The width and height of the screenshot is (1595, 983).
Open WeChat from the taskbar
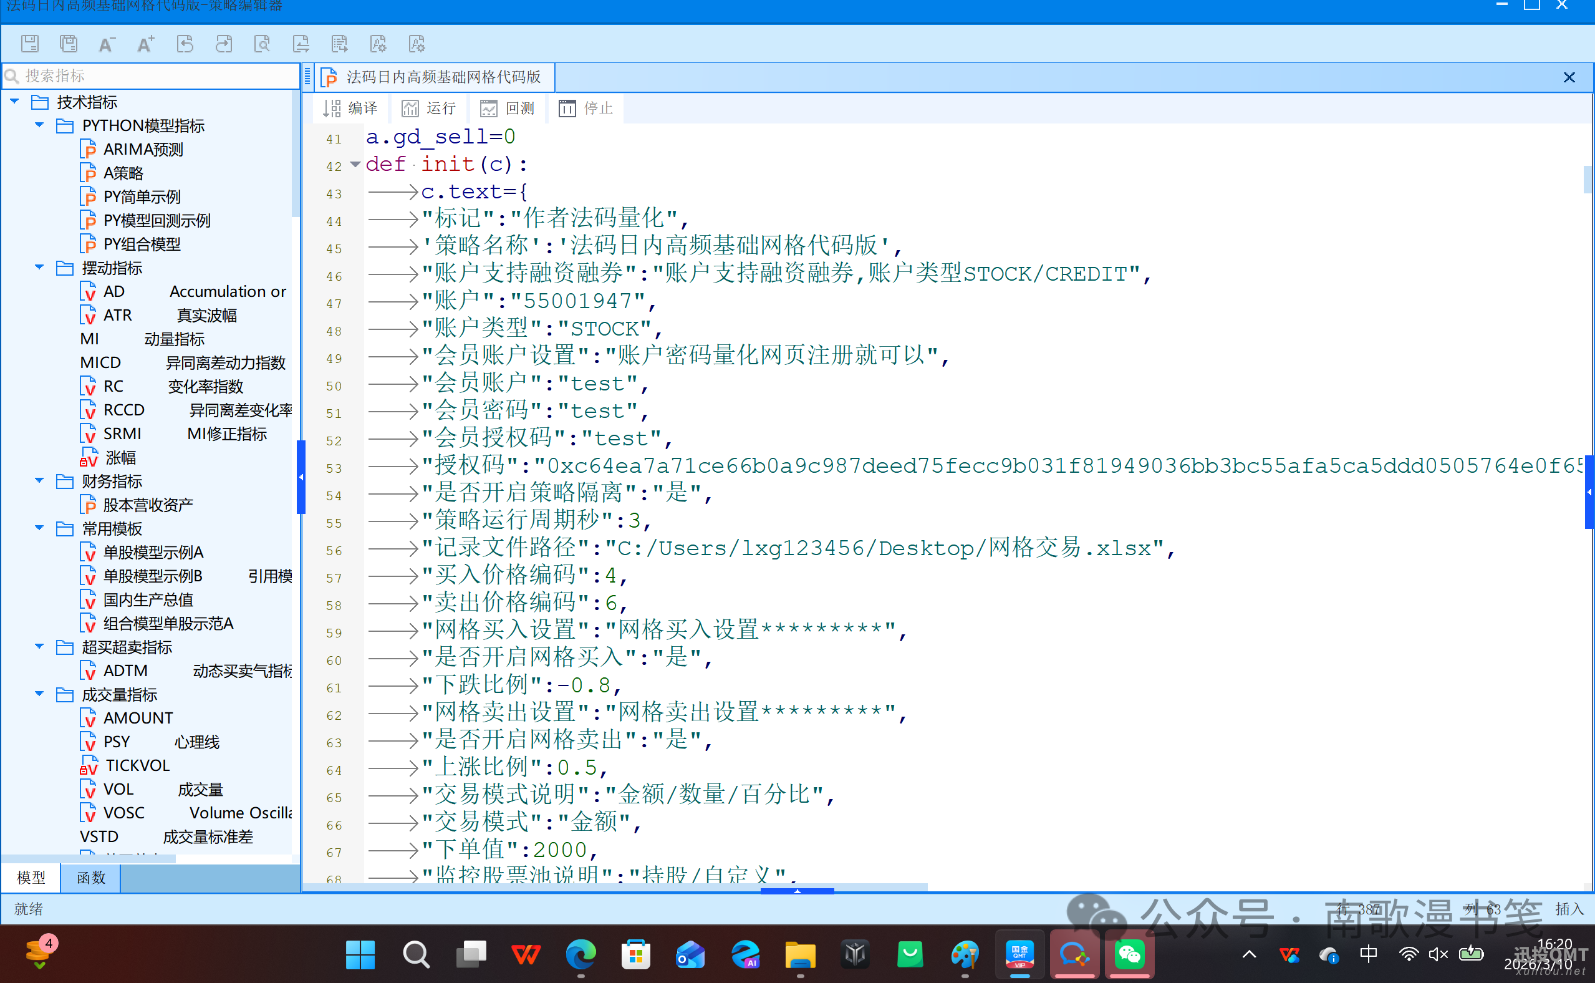1129,954
